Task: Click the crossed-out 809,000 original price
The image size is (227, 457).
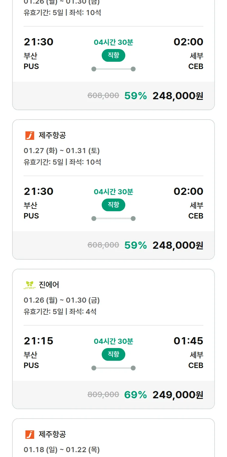Action: 103,395
